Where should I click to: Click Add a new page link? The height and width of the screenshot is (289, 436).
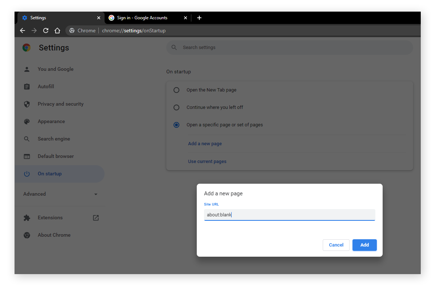tap(205, 144)
